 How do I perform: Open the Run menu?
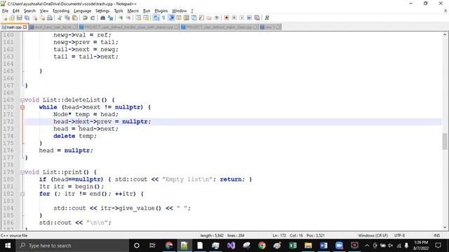pos(147,11)
